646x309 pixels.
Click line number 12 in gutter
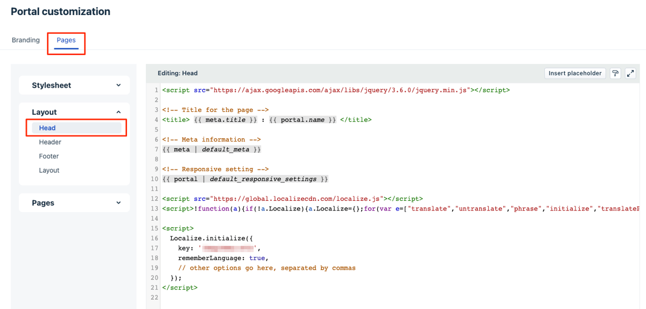click(155, 199)
